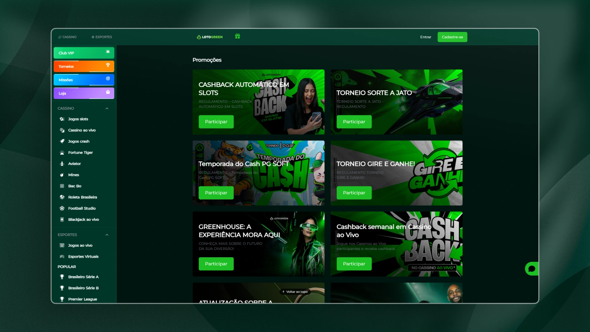Switch to the ESPORTES top tab
The width and height of the screenshot is (590, 332).
point(102,37)
